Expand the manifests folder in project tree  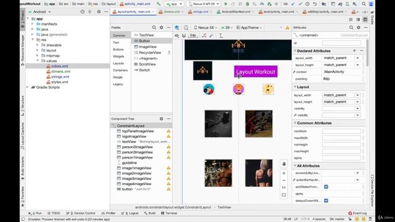(x=33, y=24)
